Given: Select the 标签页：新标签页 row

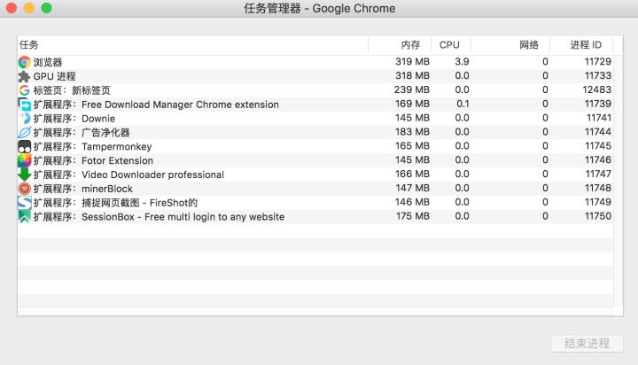Looking at the screenshot, I should coord(315,90).
